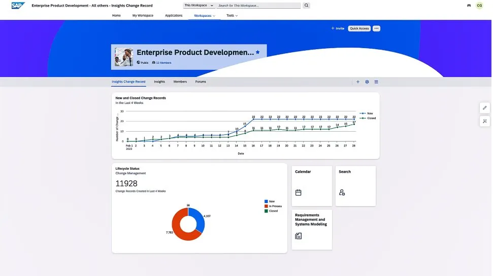The width and height of the screenshot is (493, 276).
Task: Open the binoculars icon in the header
Action: coord(469,6)
